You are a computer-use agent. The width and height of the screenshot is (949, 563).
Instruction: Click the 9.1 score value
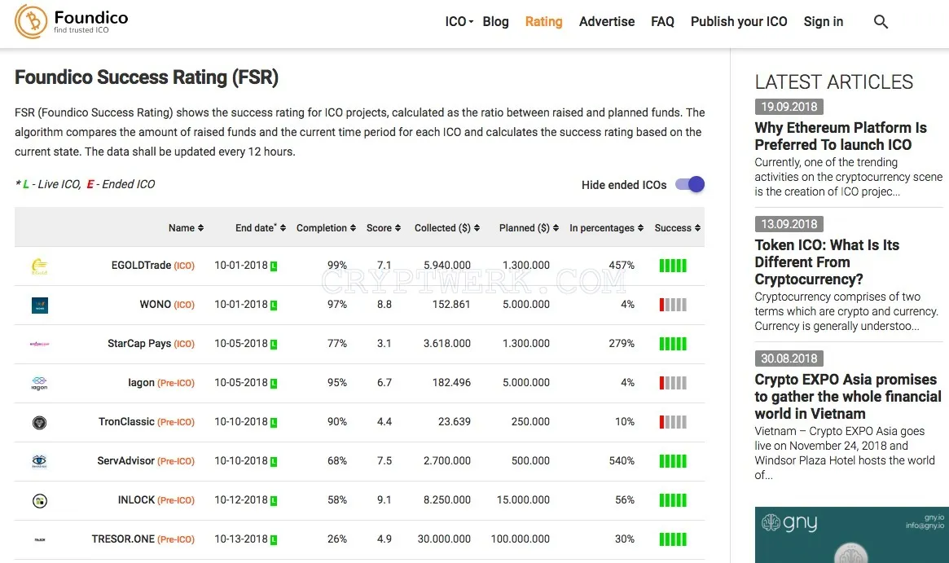[x=384, y=500]
